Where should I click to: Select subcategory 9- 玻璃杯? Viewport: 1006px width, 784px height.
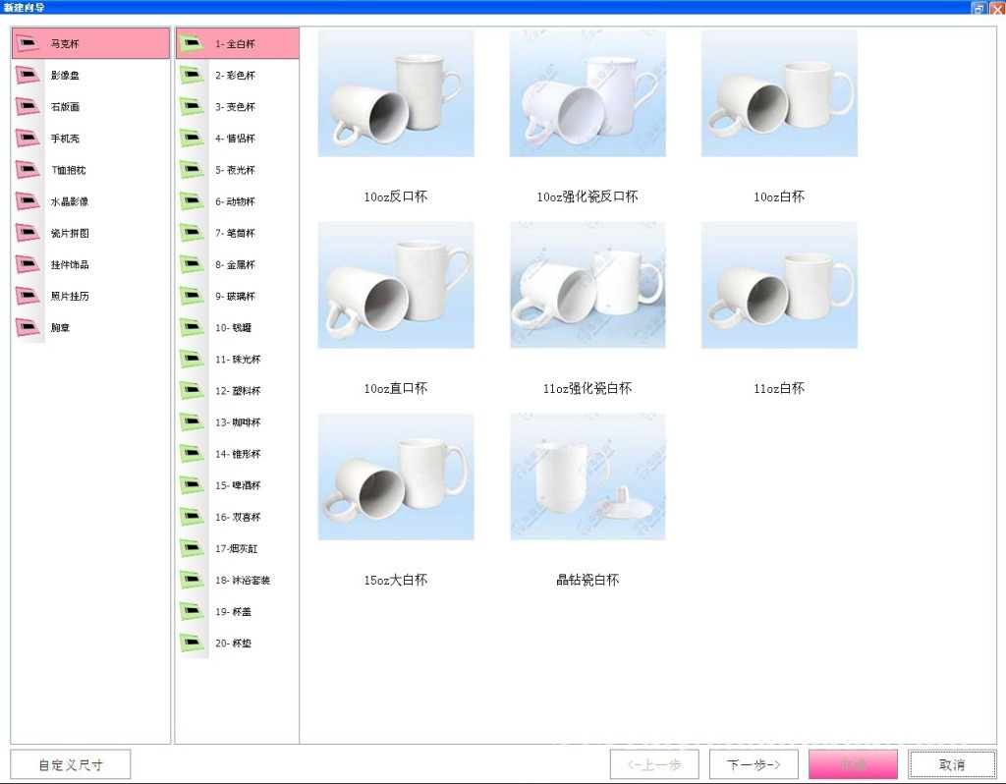235,296
